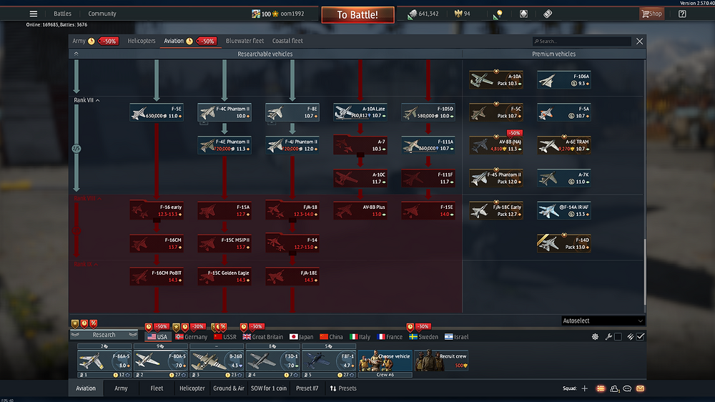715x402 pixels.
Task: Select the F-105D aircraft
Action: tap(428, 112)
